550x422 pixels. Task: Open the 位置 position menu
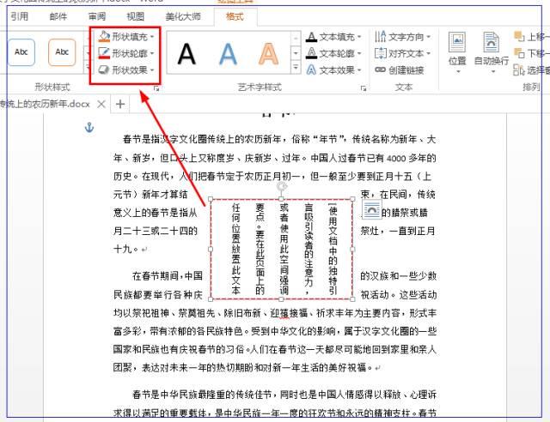(x=457, y=52)
